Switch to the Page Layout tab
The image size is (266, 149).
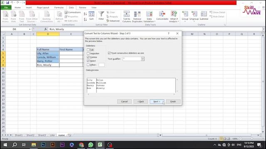tap(43, 7)
